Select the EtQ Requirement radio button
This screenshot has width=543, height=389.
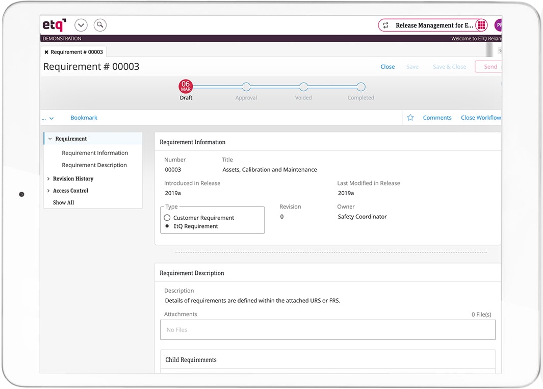point(167,226)
